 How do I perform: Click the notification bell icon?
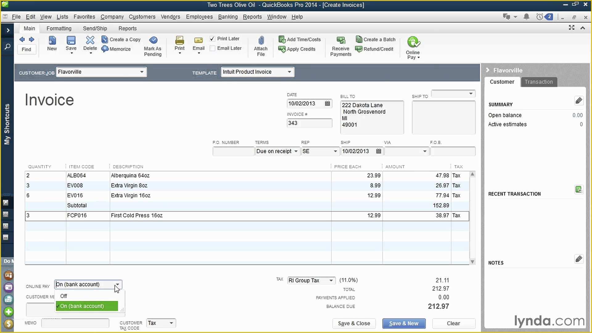(527, 17)
